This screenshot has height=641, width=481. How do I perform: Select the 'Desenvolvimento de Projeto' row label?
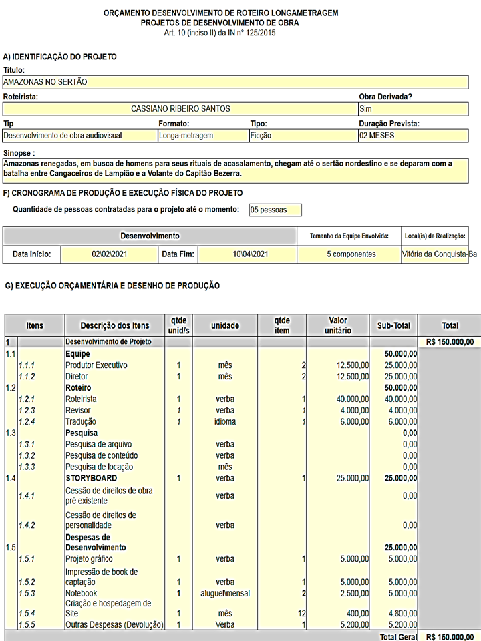tap(108, 342)
